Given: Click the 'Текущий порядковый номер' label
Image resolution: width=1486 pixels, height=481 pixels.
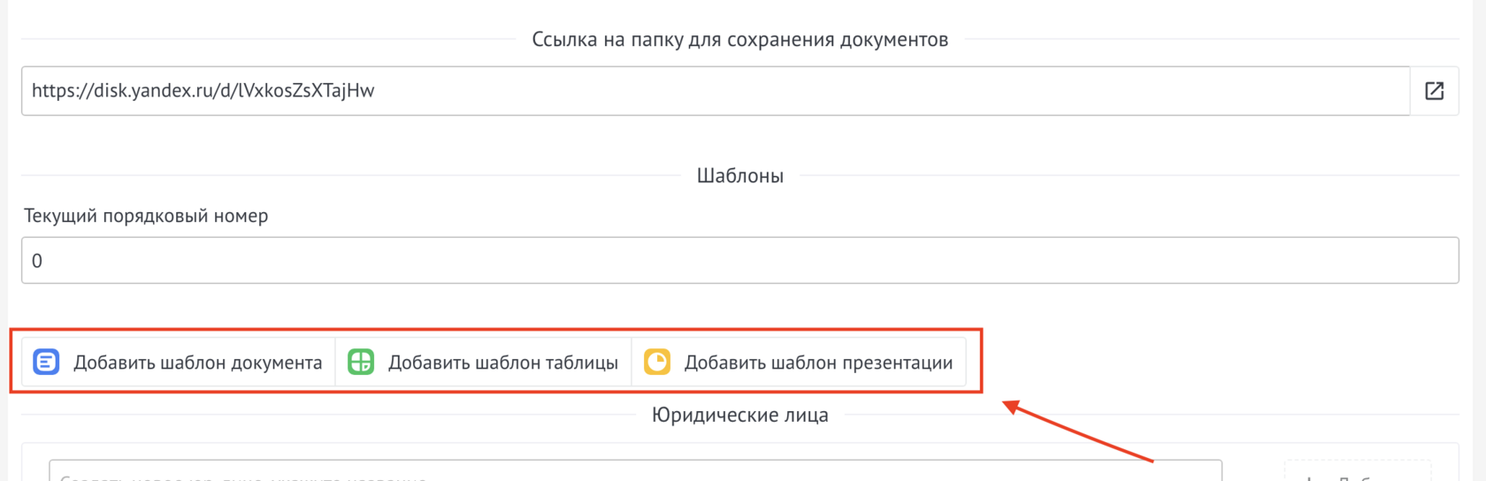Looking at the screenshot, I should pos(146,216).
